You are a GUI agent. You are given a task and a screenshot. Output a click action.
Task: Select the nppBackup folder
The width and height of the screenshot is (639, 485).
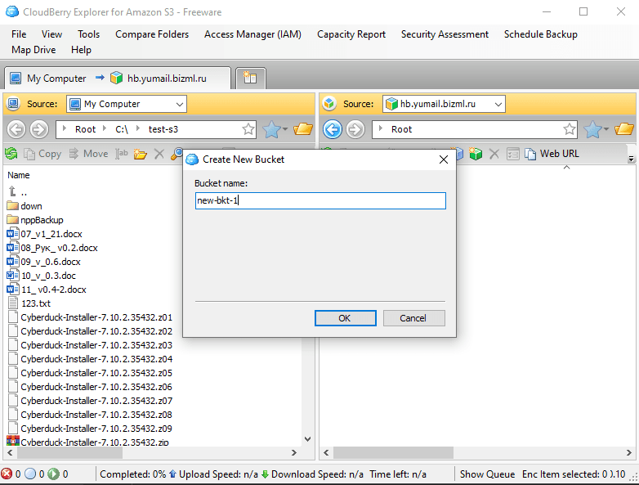35,220
